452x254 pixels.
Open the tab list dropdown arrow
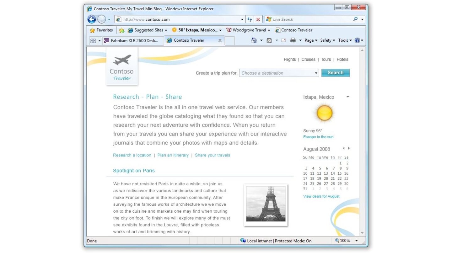100,40
